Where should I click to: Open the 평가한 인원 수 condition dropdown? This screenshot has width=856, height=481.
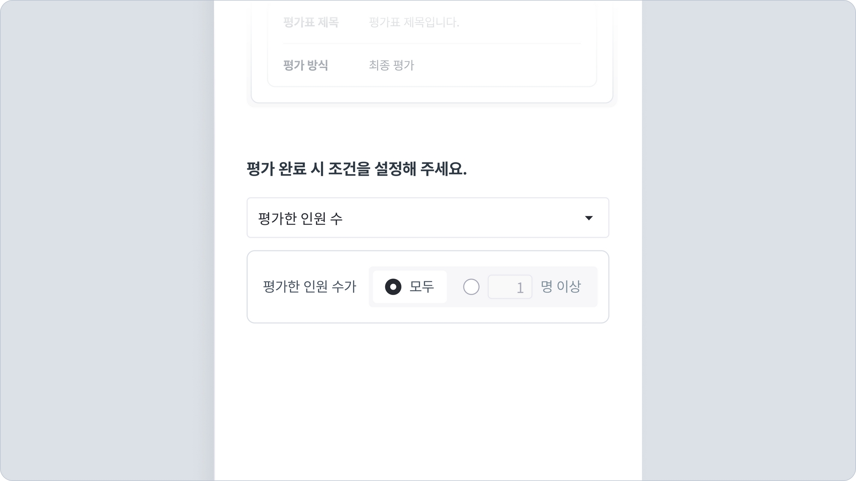[x=427, y=218]
